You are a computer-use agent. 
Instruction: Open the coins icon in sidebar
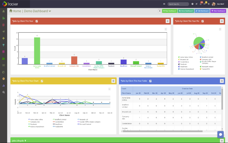4,72
